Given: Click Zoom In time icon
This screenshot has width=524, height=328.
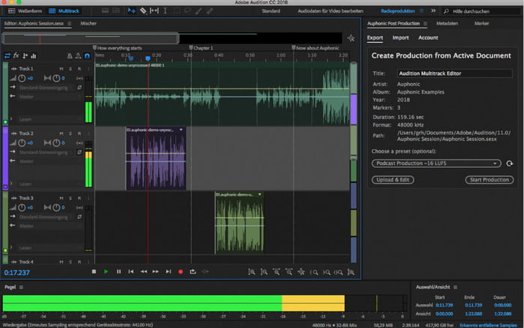Looking at the screenshot, I should pos(276,272).
